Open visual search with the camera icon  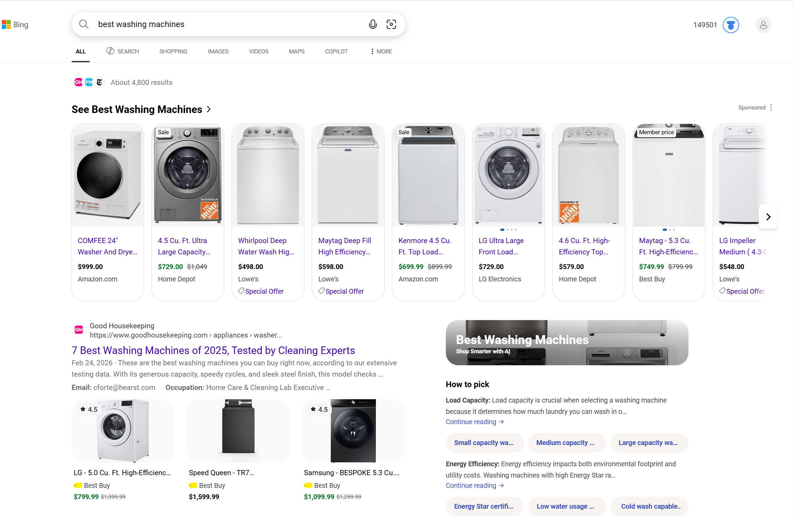(391, 24)
